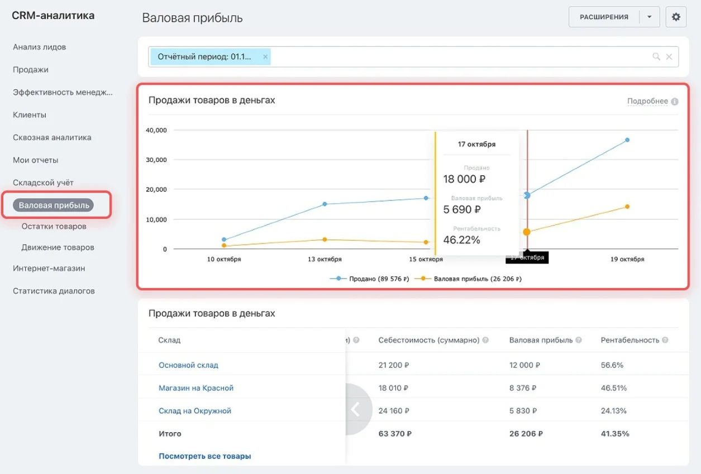
Task: Click the search magnifier icon in the filter
Action: coord(656,56)
